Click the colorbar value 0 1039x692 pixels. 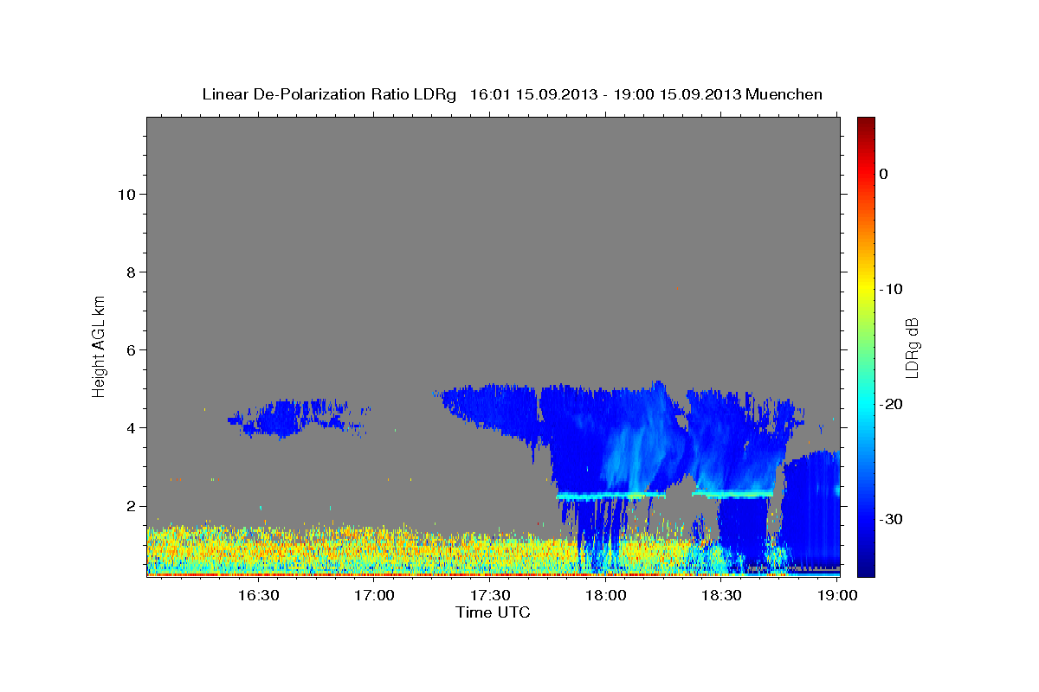(x=884, y=174)
